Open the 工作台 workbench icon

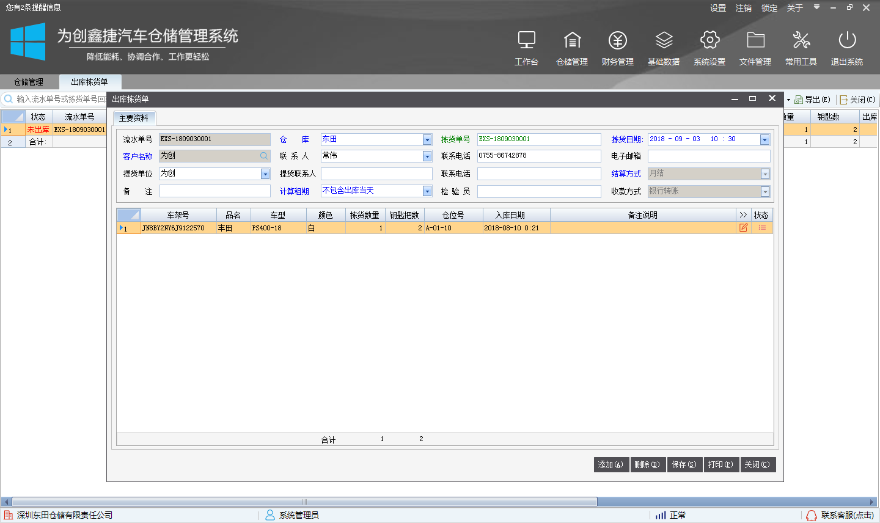click(x=526, y=47)
